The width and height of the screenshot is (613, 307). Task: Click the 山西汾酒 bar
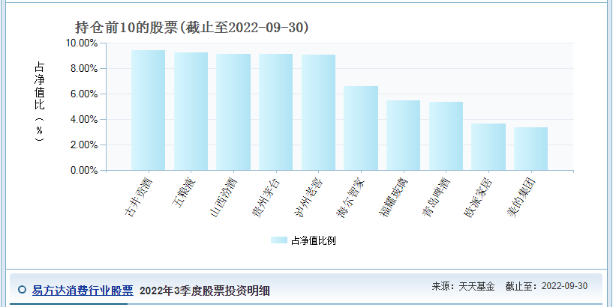click(x=233, y=112)
